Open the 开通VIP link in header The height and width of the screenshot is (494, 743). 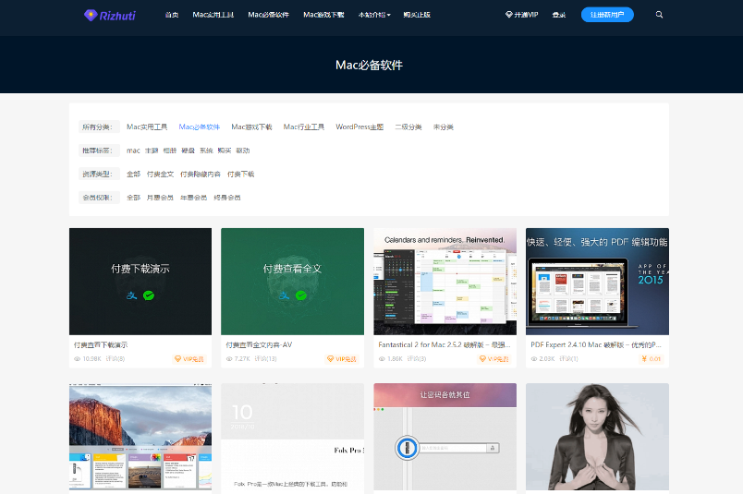point(522,15)
